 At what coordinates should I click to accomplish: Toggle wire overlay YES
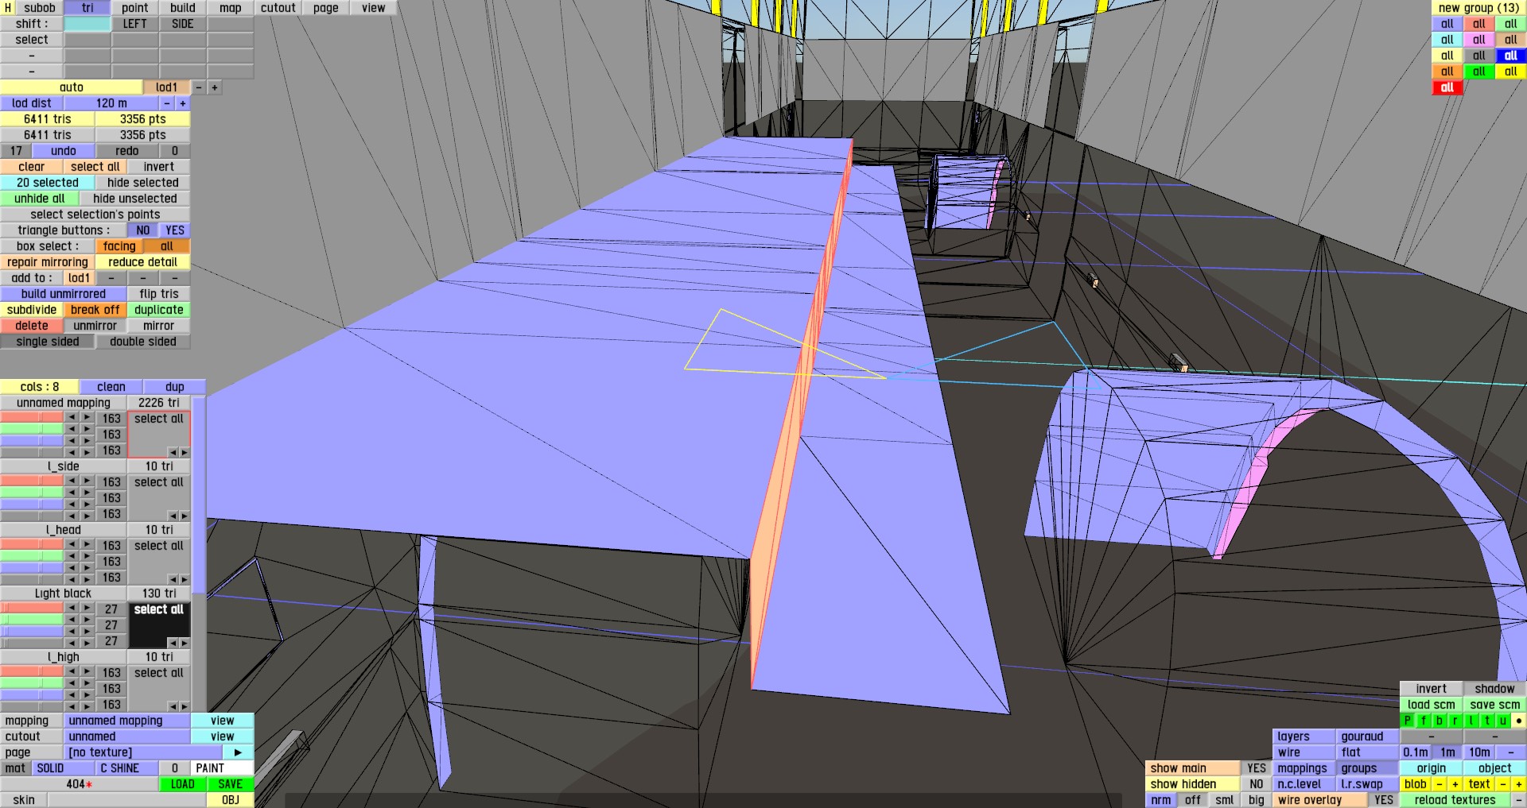[x=1384, y=800]
